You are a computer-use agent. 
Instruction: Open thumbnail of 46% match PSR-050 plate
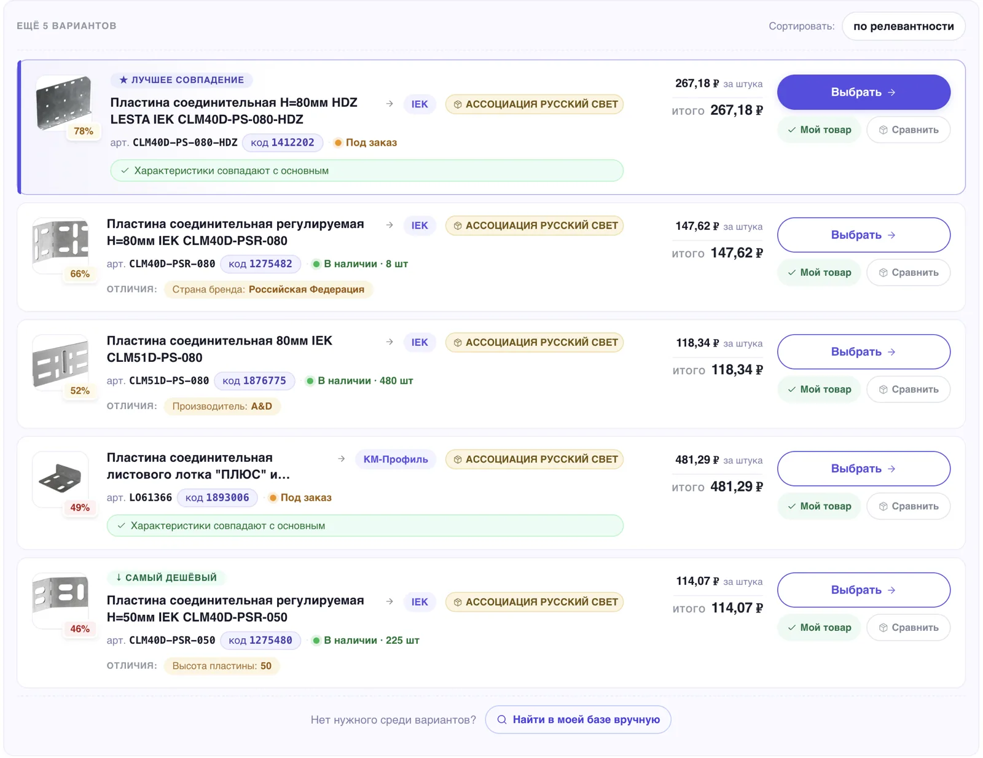pyautogui.click(x=60, y=600)
